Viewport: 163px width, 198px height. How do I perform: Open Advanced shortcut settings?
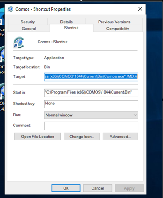pos(120,137)
